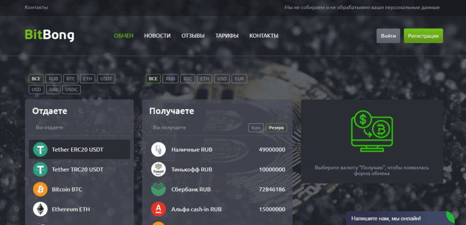Click the green Регистрация button

pos(423,36)
